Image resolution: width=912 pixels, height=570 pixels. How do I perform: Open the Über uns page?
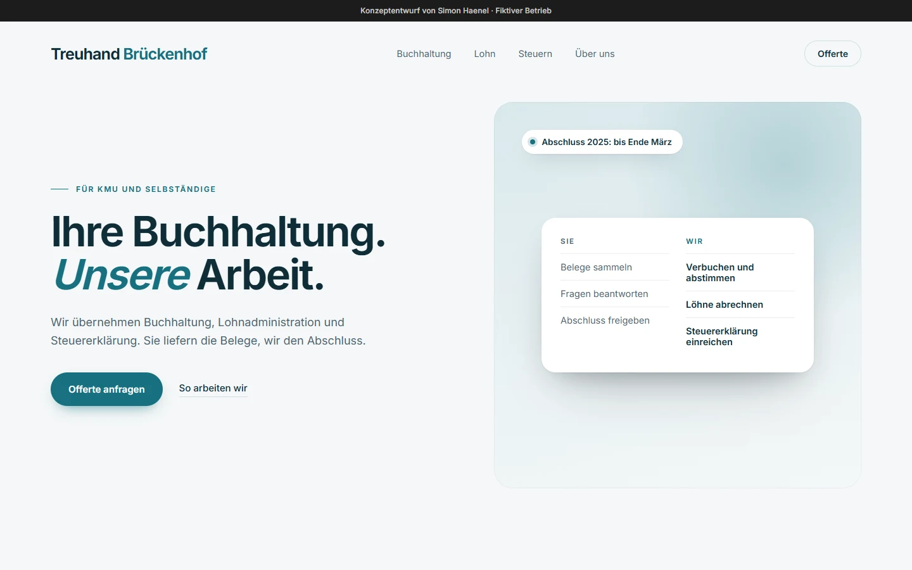(x=595, y=54)
